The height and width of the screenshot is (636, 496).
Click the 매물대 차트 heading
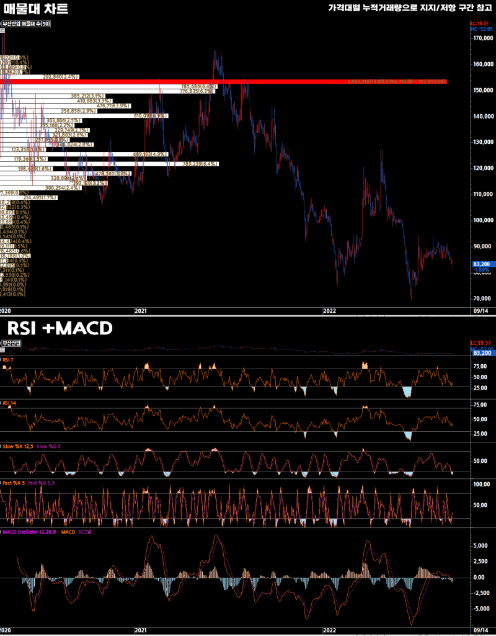point(36,9)
